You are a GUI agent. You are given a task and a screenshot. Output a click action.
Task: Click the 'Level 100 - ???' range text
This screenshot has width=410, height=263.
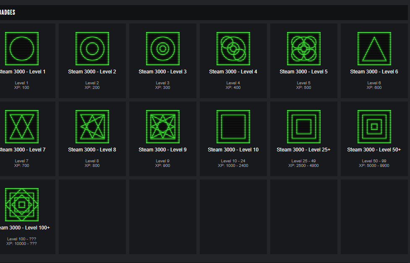(21, 239)
